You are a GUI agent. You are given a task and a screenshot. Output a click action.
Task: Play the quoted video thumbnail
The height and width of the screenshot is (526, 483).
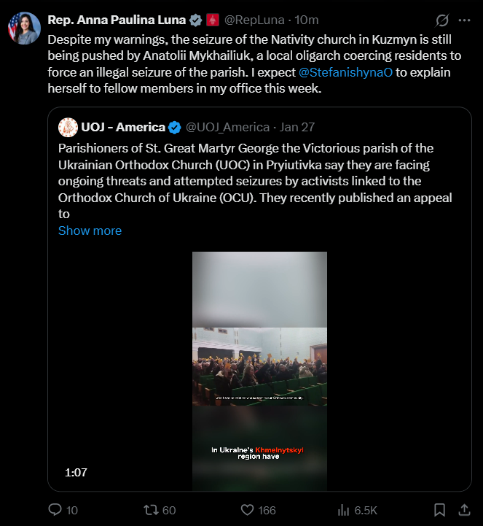click(259, 371)
